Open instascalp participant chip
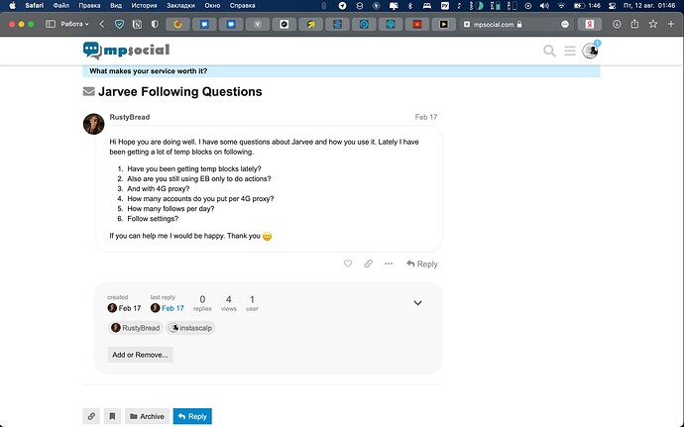 [191, 328]
